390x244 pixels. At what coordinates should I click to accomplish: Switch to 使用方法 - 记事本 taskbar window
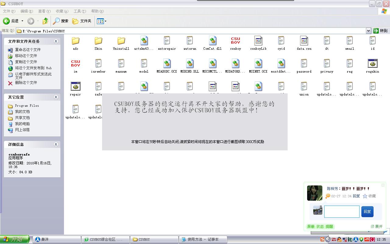(203, 239)
